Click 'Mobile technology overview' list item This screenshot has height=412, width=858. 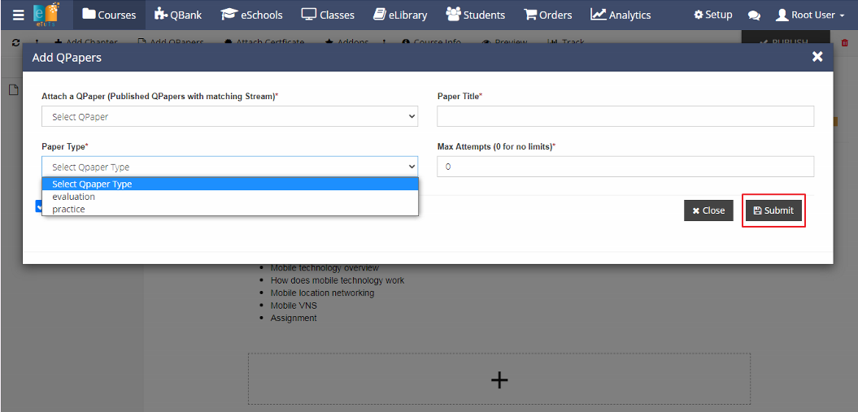tap(324, 267)
